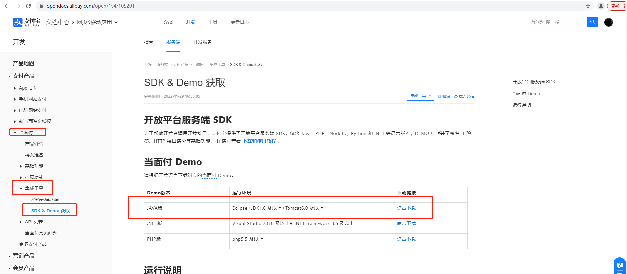Open 更多支付产品 in the sidebar
This screenshot has width=627, height=274.
pos(33,244)
